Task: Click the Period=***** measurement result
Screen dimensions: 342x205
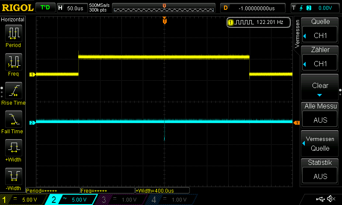Action: pyautogui.click(x=53, y=190)
